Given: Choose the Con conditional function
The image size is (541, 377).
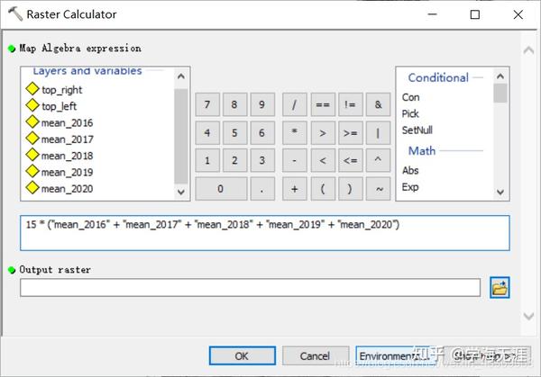Looking at the screenshot, I should pos(410,97).
